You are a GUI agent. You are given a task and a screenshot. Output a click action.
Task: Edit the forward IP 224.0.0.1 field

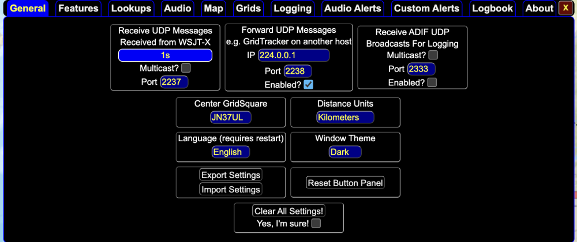click(294, 55)
